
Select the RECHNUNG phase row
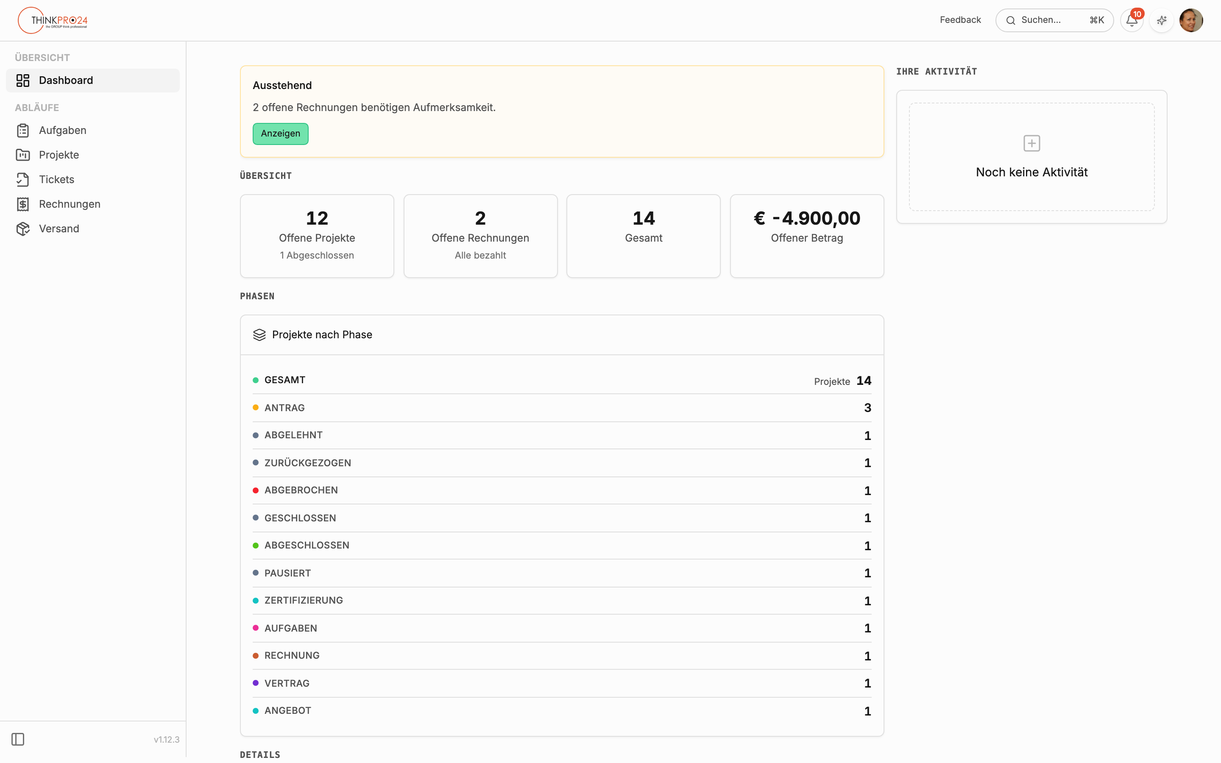click(562, 655)
